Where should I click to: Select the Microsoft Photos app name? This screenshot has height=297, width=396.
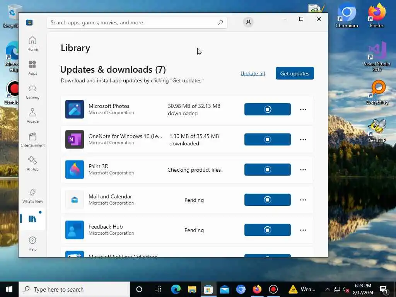pyautogui.click(x=109, y=106)
